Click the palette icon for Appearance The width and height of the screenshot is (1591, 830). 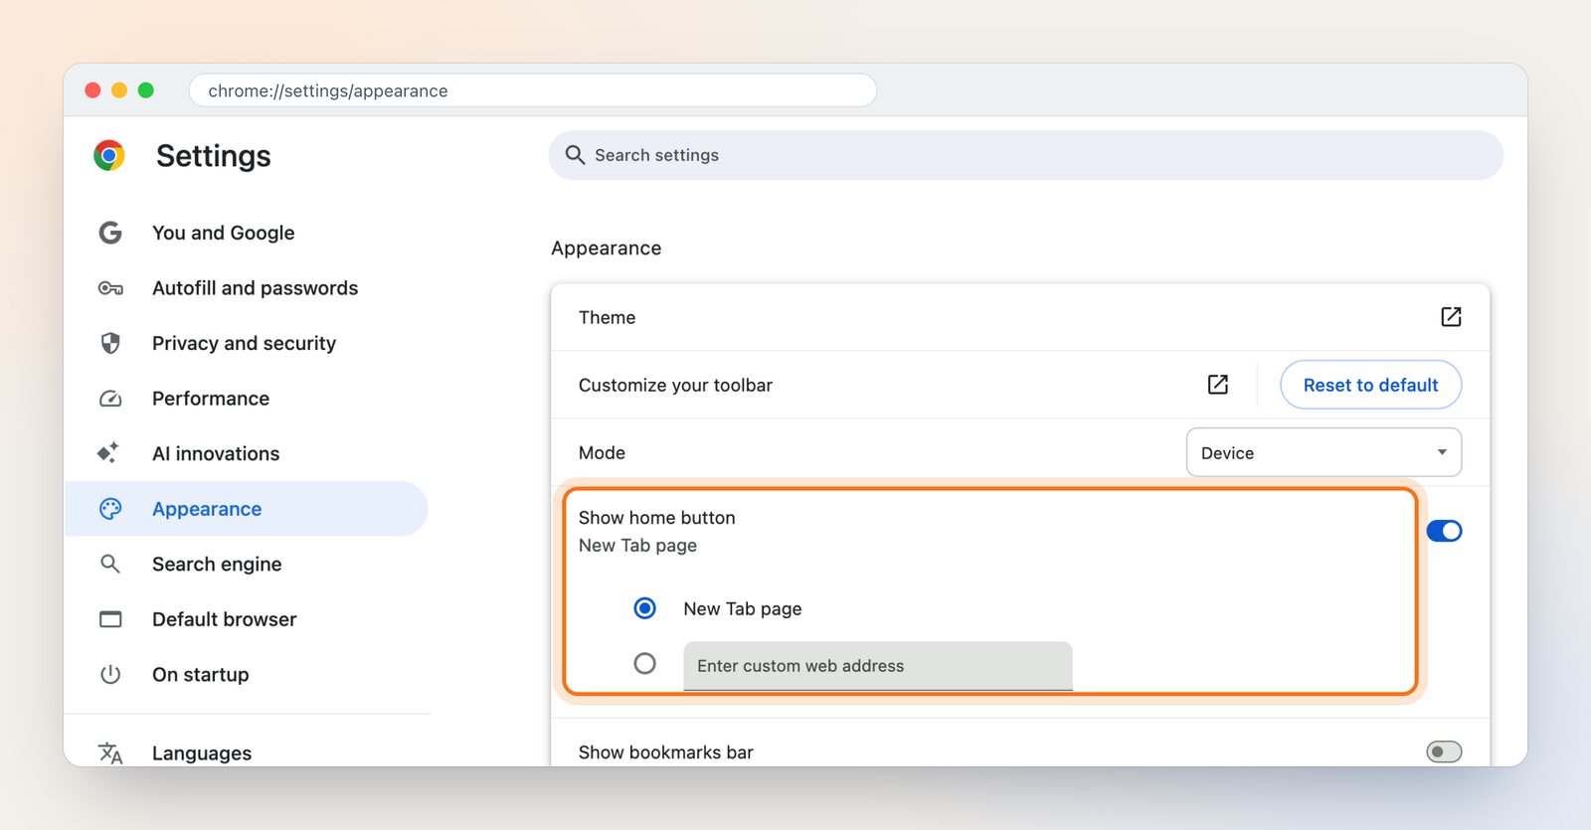(110, 509)
